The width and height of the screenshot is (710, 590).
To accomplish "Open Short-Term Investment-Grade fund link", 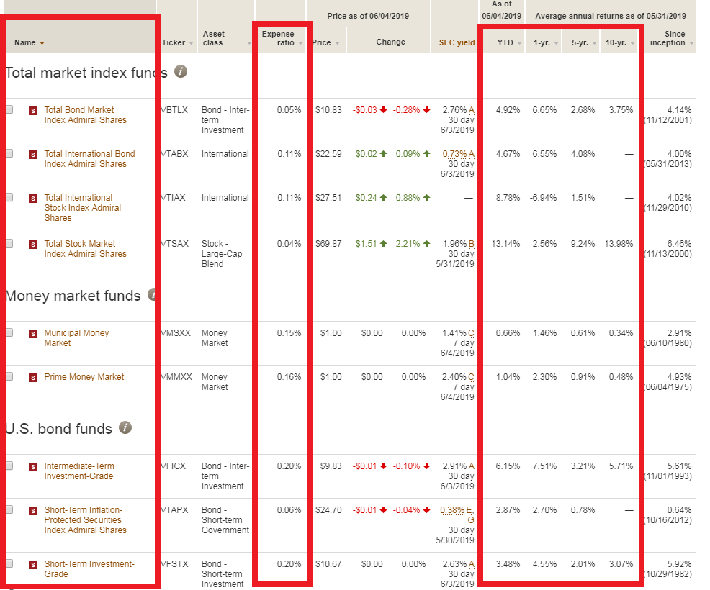I will (89, 568).
